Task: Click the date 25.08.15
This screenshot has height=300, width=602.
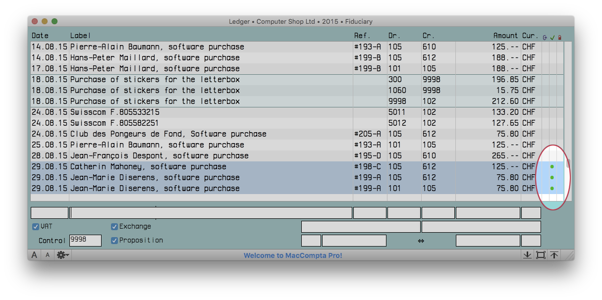Action: point(50,145)
